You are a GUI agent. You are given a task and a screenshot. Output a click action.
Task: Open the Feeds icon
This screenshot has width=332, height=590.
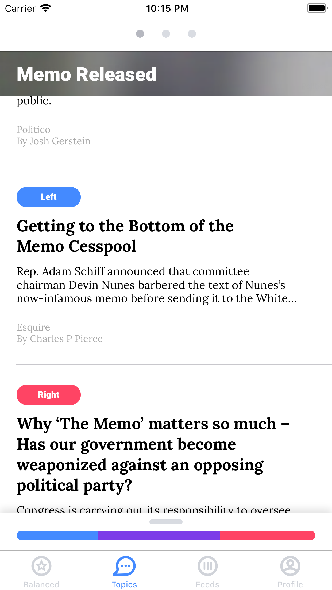pos(207,566)
